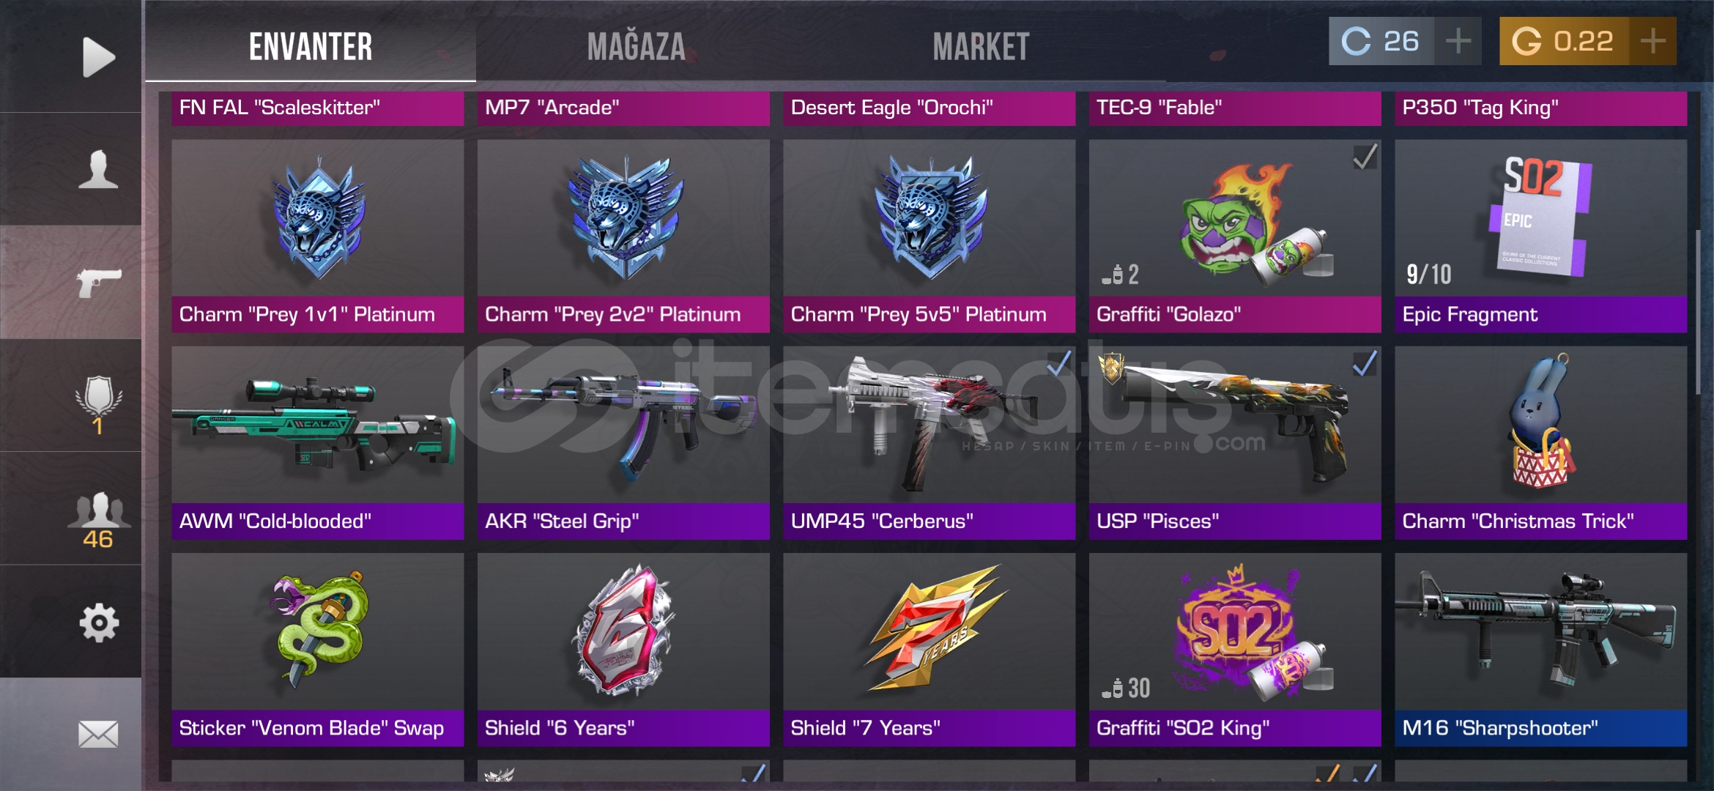Viewport: 1714px width, 791px height.
Task: Select Charm "Prey 1v1" Platinum
Action: click(317, 236)
